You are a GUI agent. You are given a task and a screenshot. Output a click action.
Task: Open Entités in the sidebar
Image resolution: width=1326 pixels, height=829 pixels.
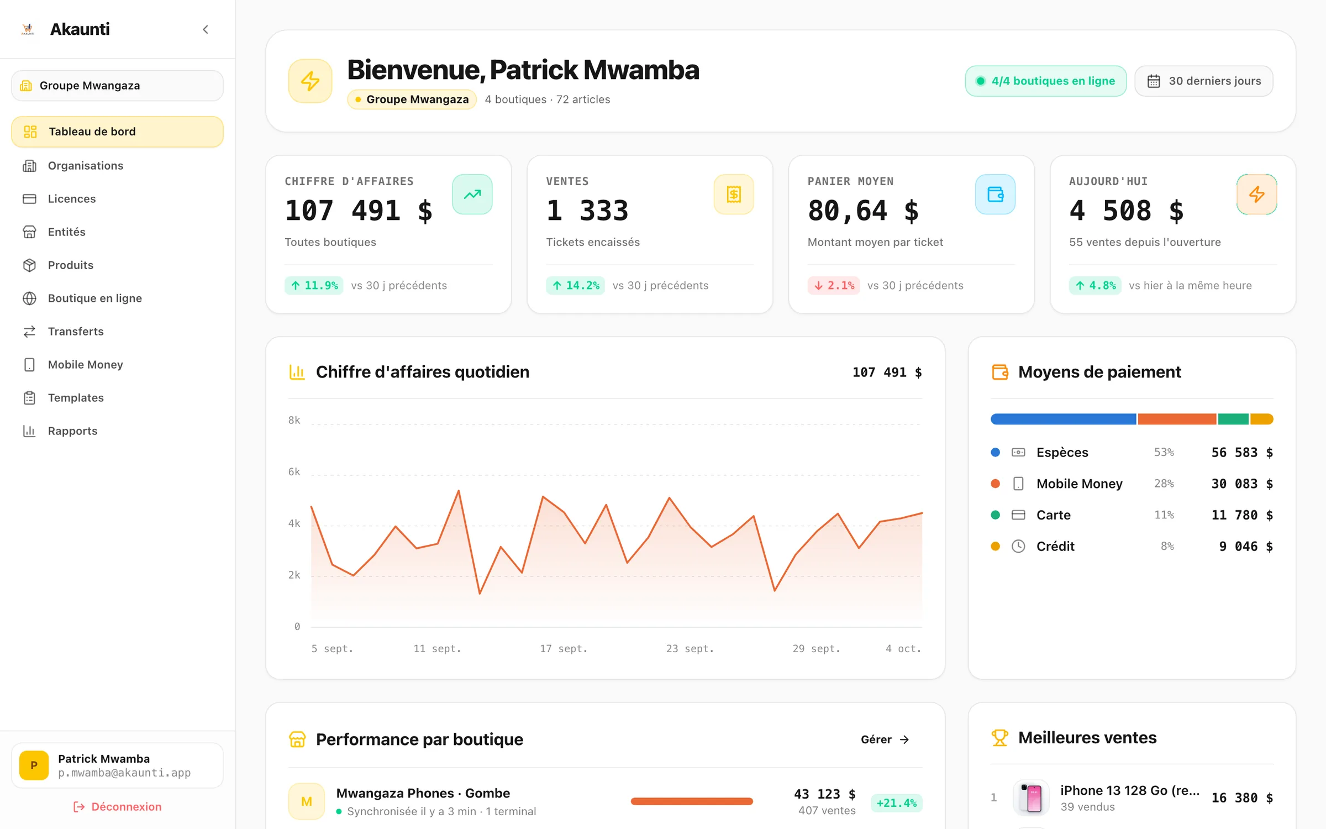coord(117,232)
